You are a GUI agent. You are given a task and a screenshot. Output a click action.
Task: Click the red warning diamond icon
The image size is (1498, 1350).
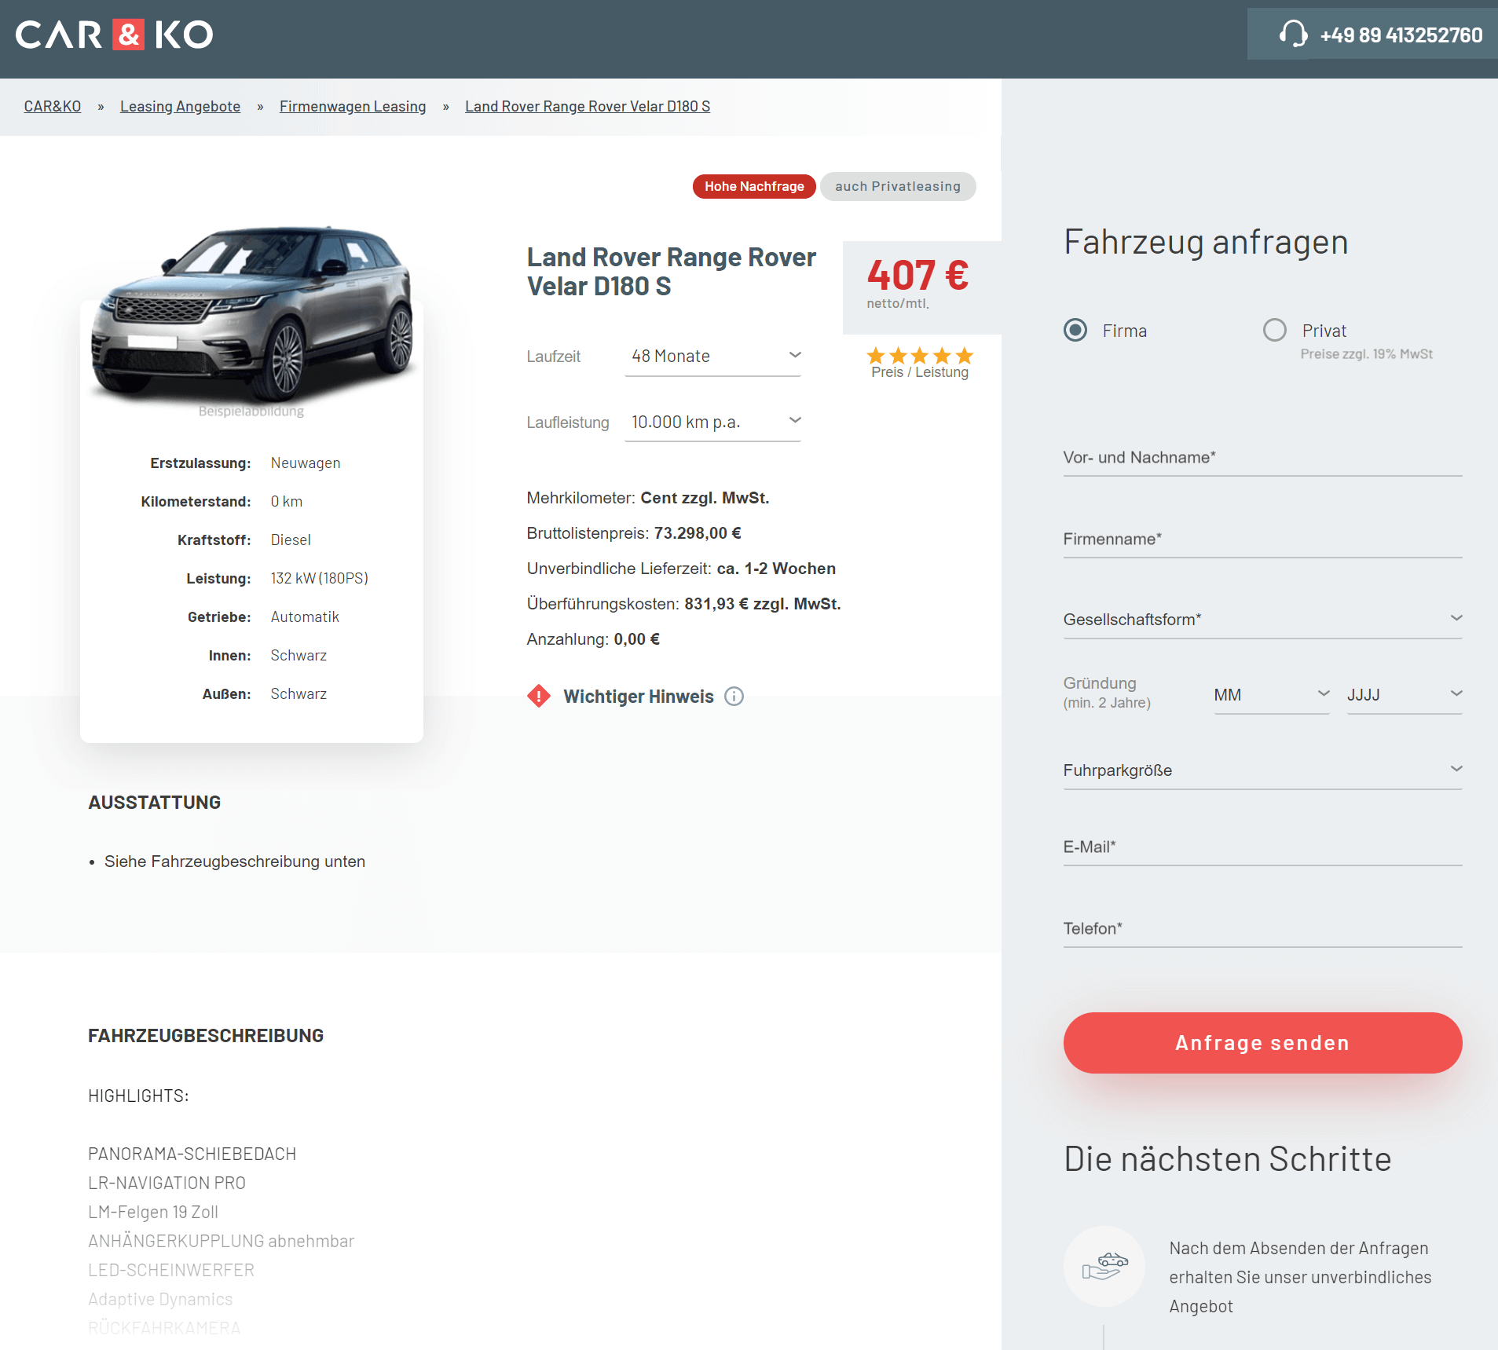click(x=539, y=696)
